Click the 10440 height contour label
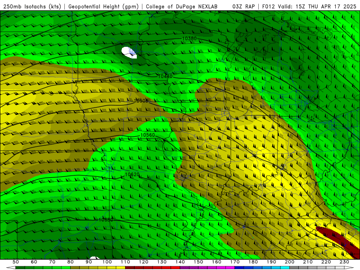Viewport: 360px width, 270px height. click(165, 76)
